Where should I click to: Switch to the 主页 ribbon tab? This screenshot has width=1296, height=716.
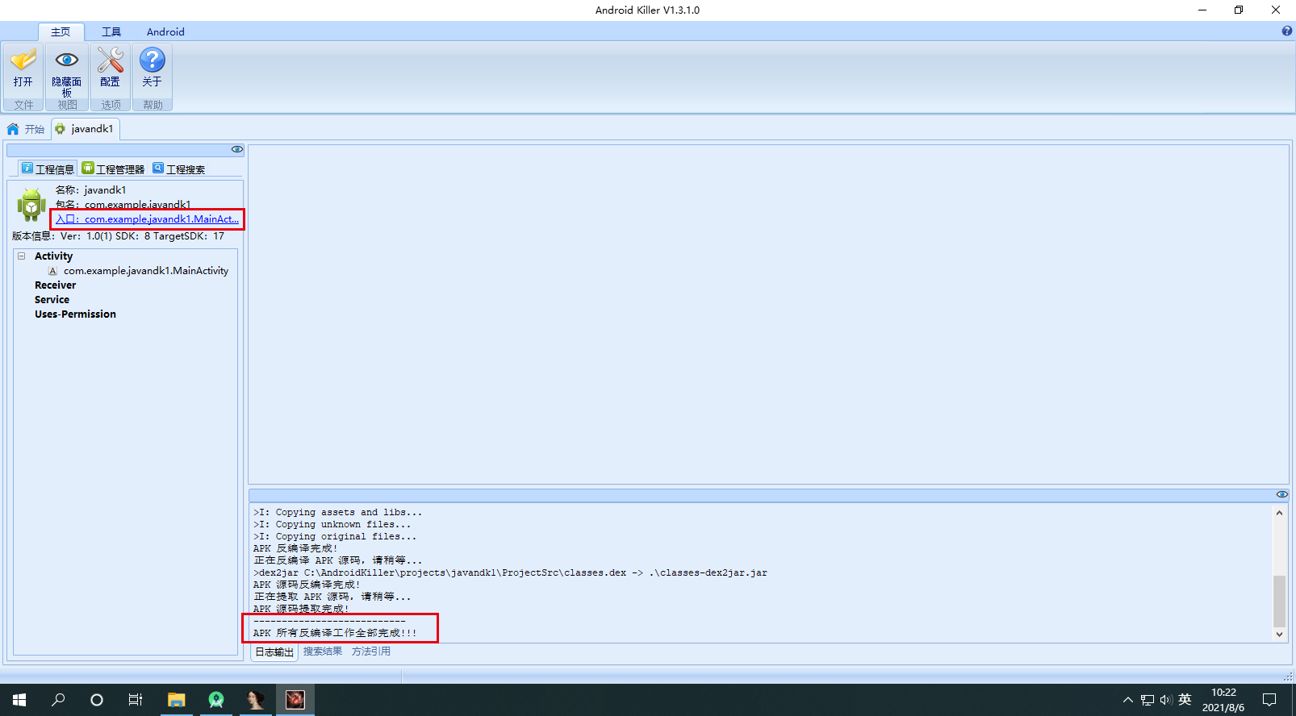click(x=61, y=31)
